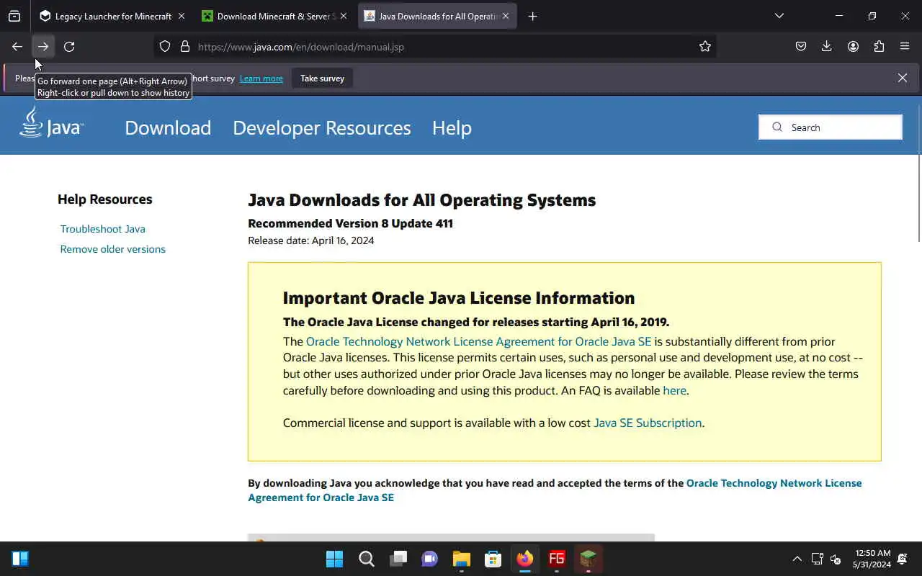Open the red FG taskbar application
The image size is (922, 576).
coord(557,559)
